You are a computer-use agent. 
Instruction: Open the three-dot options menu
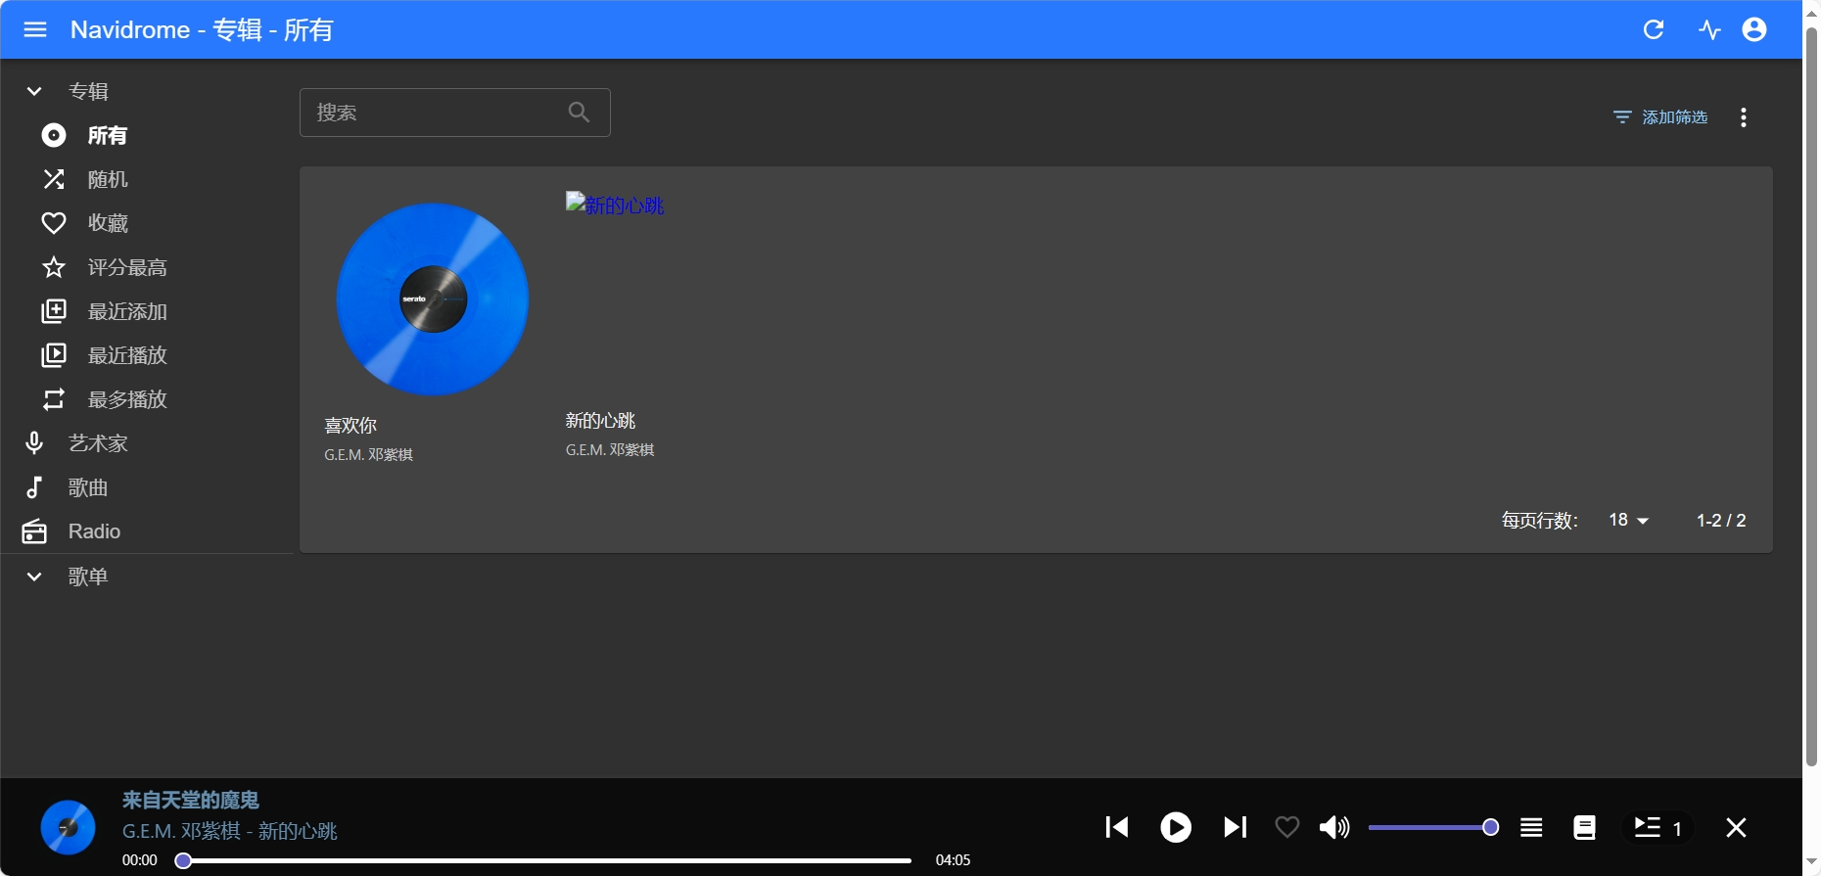[x=1744, y=117]
